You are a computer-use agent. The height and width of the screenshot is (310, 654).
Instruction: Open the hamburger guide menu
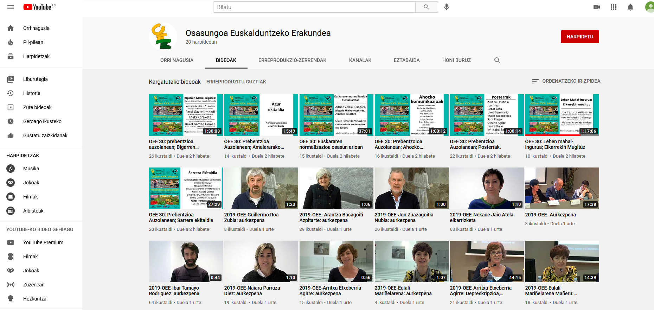click(x=11, y=7)
